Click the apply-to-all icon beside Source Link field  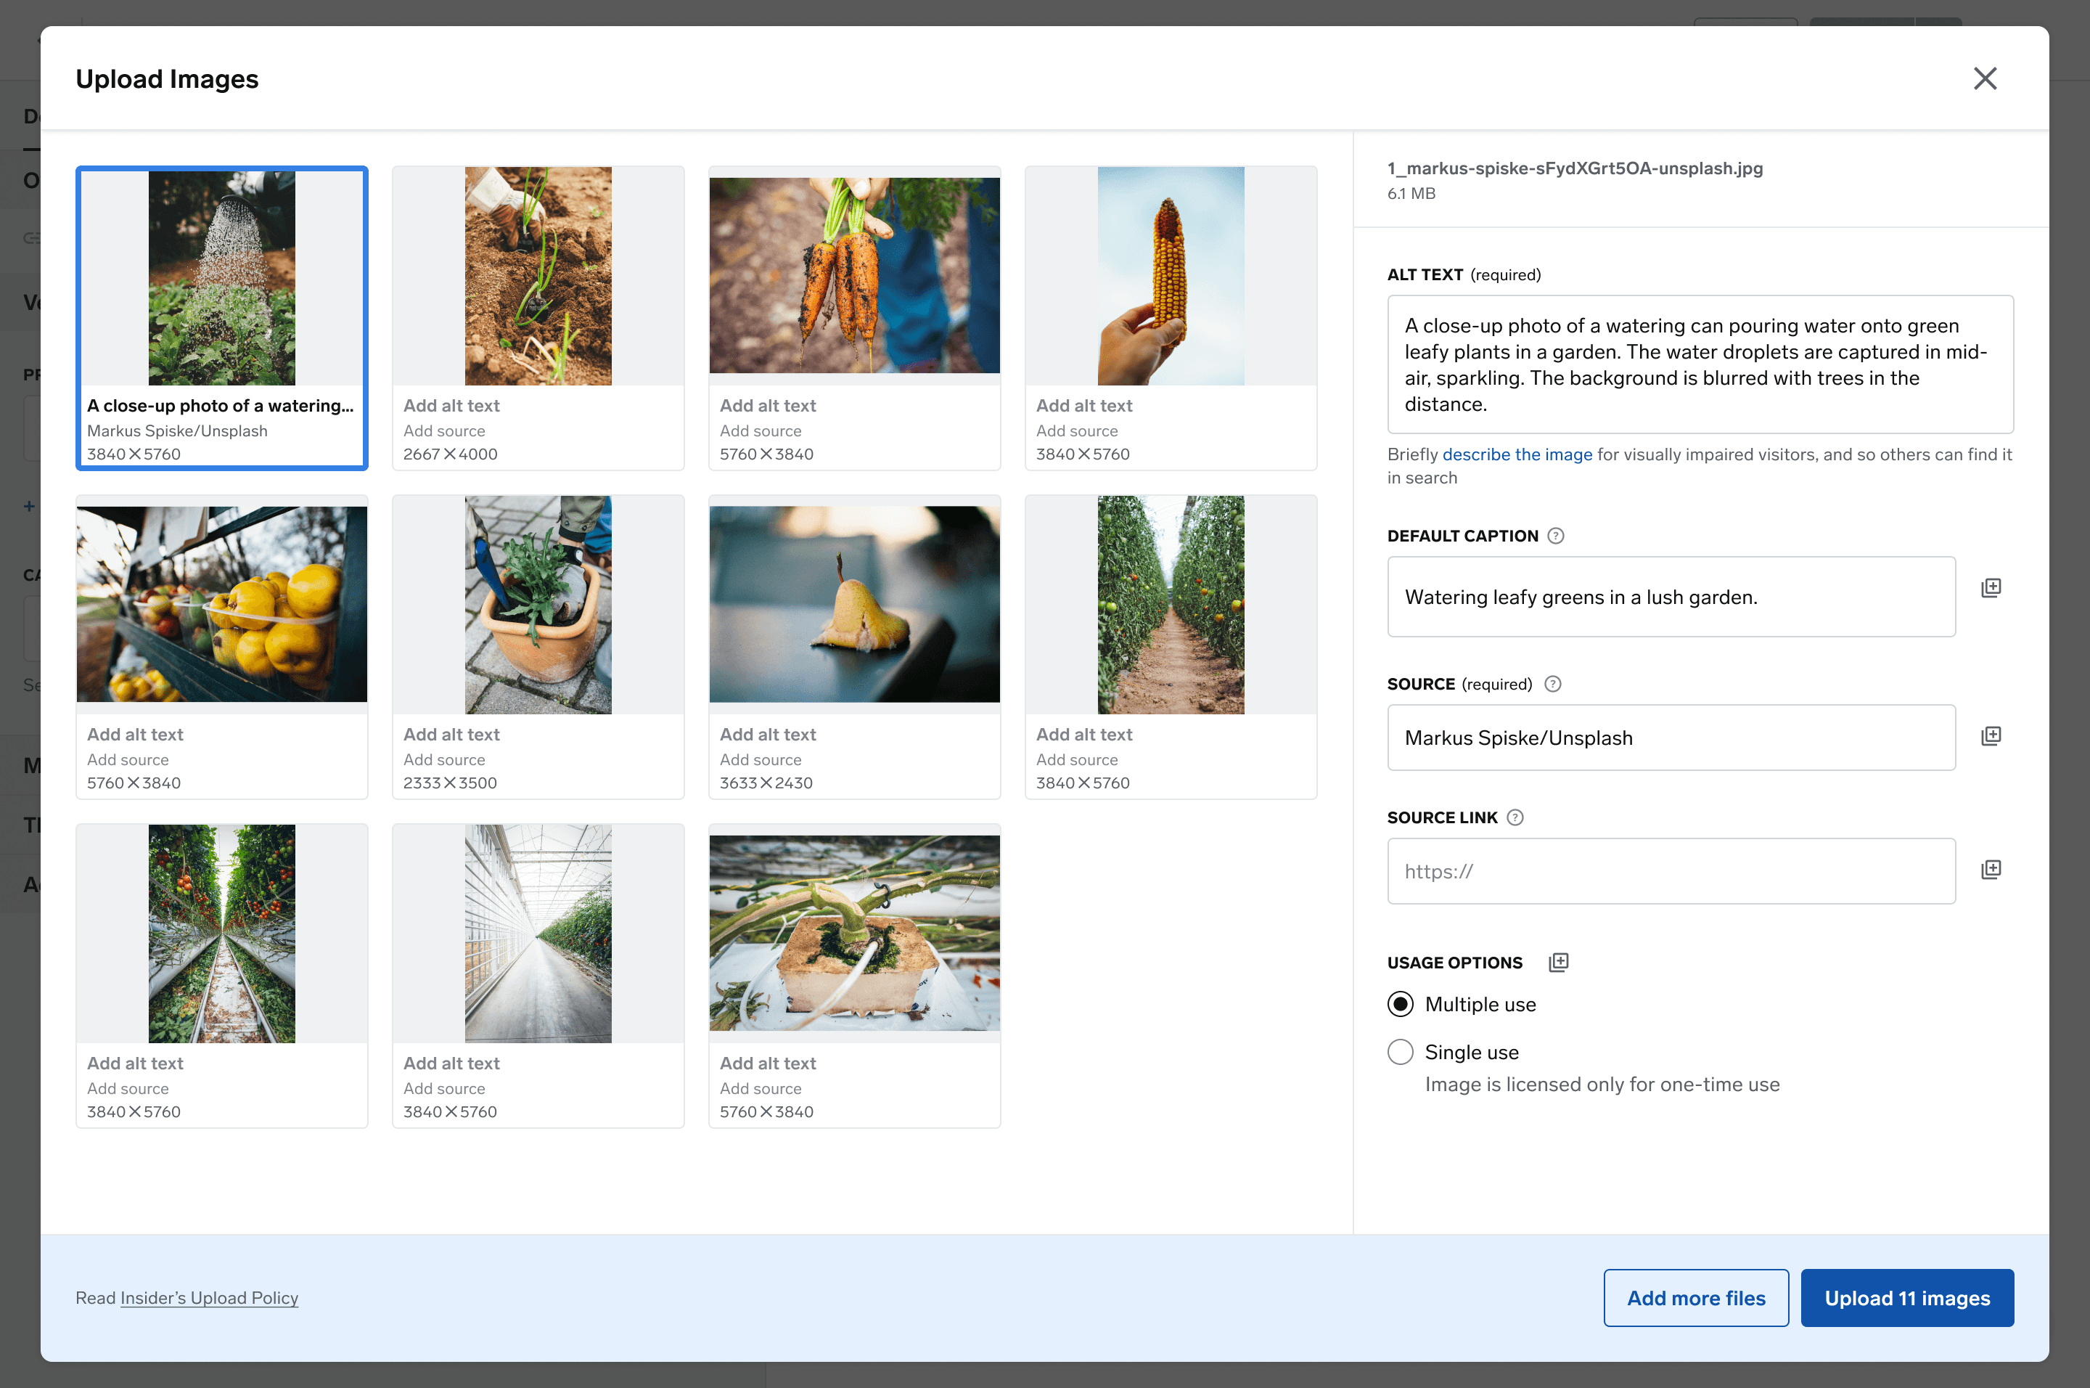pos(1991,869)
